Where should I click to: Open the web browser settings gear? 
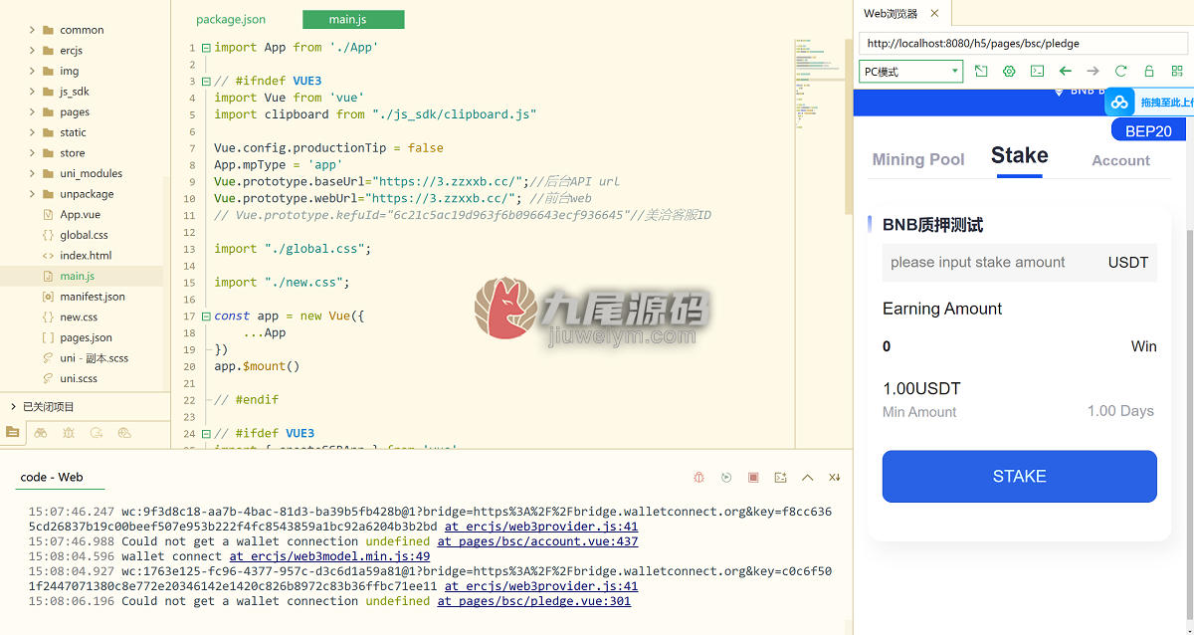[x=1009, y=72]
